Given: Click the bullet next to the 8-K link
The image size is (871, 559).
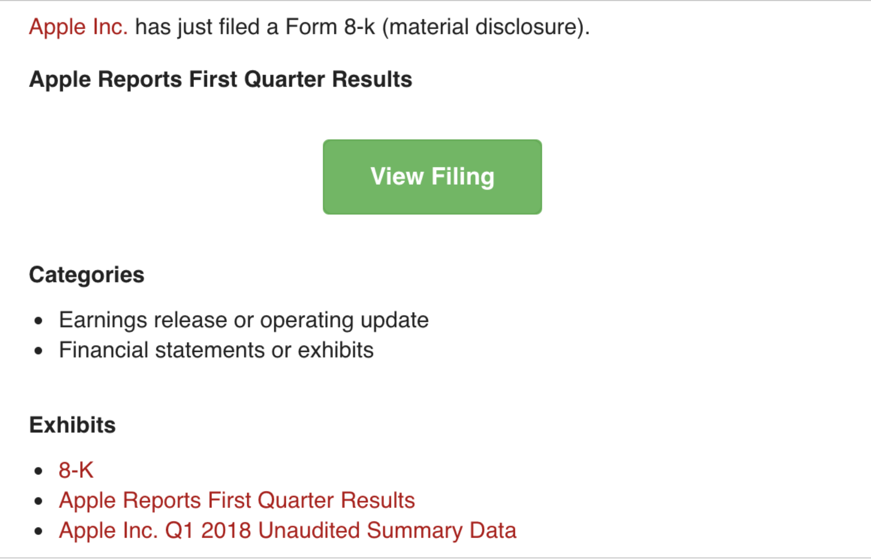Looking at the screenshot, I should click(x=38, y=471).
